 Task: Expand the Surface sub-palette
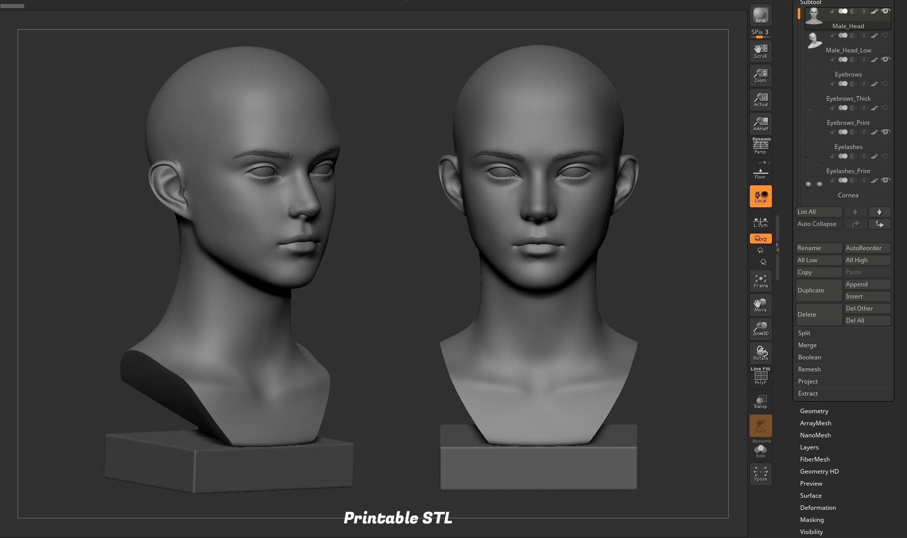pyautogui.click(x=811, y=496)
